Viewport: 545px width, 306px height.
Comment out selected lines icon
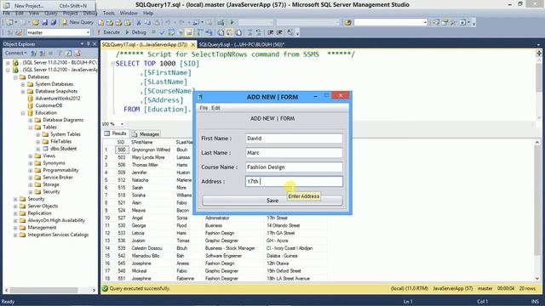pyautogui.click(x=250, y=32)
